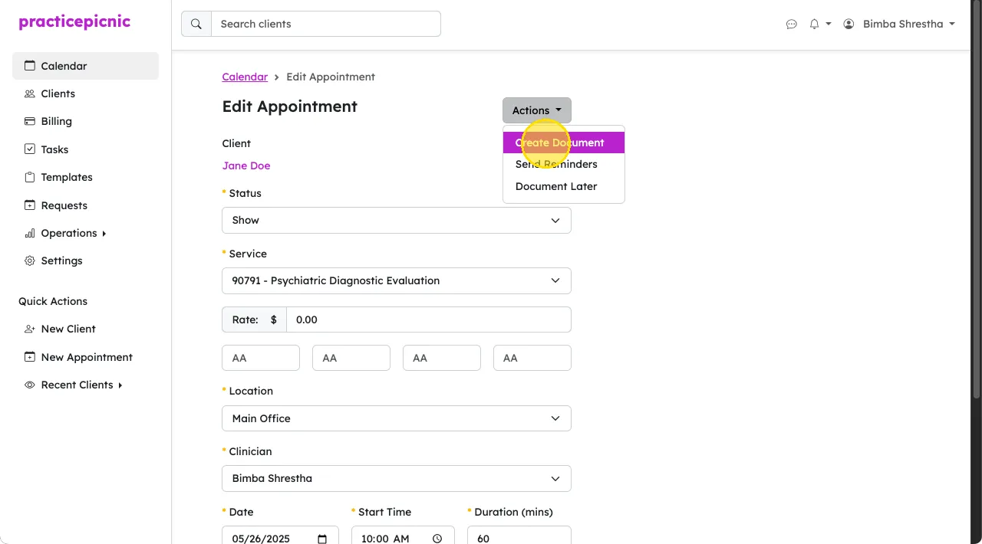Choose Create Document from Actions menu
The height and width of the screenshot is (544, 982).
pos(564,143)
